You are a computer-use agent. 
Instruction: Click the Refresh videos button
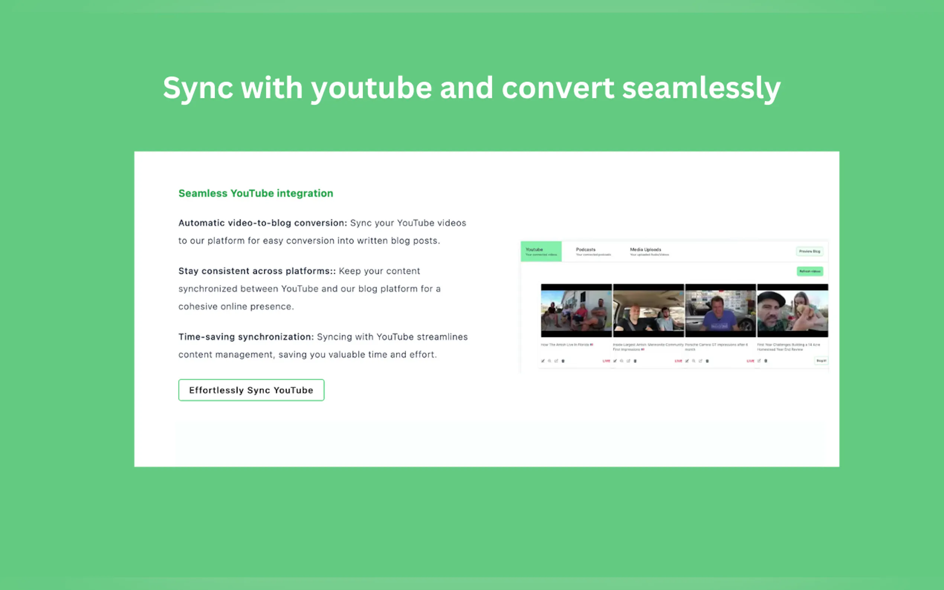(x=810, y=271)
